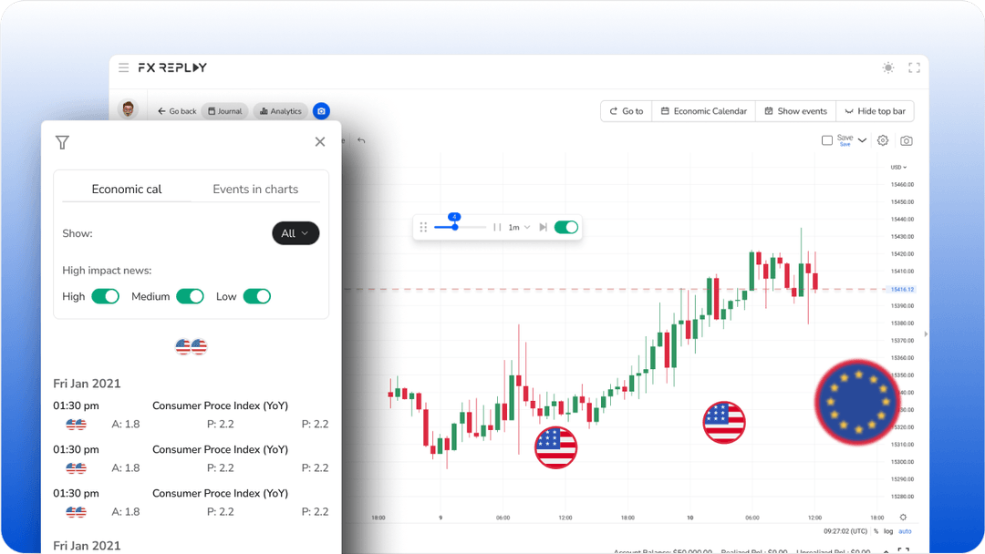Open chart settings with the gear icon
This screenshot has height=554, width=985.
tap(882, 140)
